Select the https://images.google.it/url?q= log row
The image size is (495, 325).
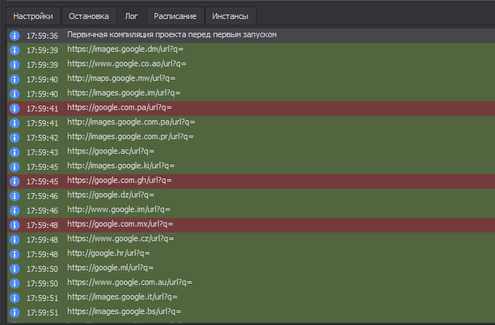tap(122, 297)
